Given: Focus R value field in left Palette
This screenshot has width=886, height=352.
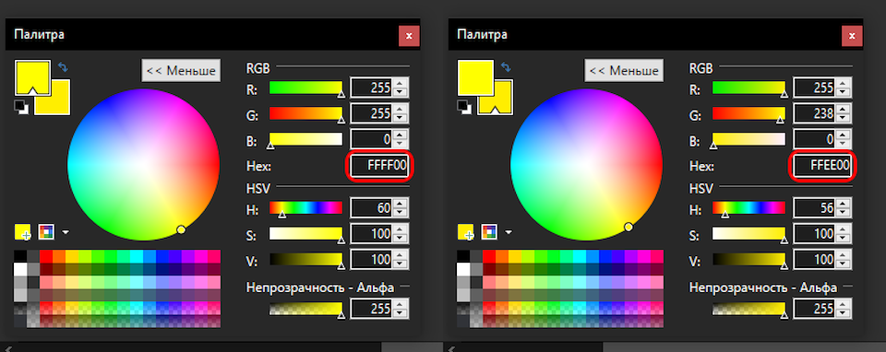Looking at the screenshot, I should [x=372, y=88].
